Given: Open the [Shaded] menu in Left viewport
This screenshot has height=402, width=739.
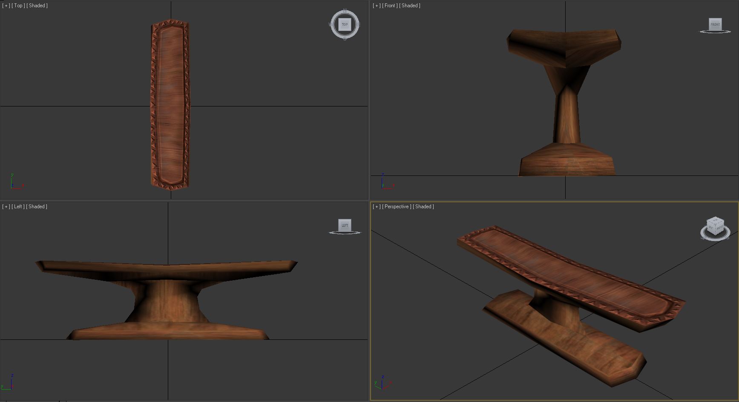Looking at the screenshot, I should 37,207.
